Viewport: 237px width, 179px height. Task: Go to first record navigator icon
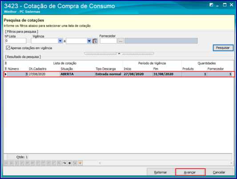(6, 163)
